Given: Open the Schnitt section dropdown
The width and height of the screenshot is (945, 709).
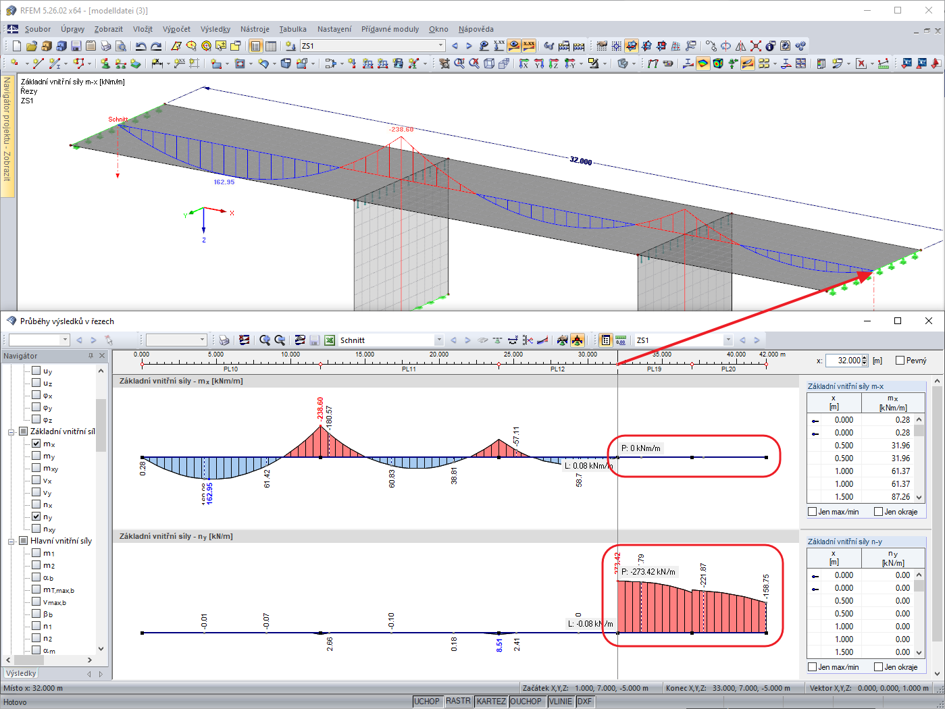Looking at the screenshot, I should [x=439, y=340].
